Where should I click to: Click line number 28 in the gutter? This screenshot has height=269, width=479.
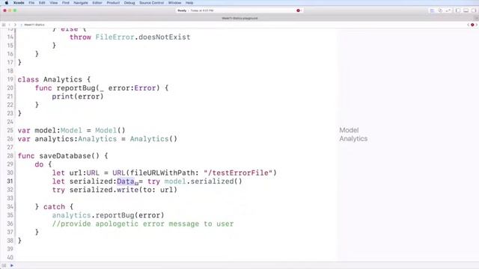[10, 156]
